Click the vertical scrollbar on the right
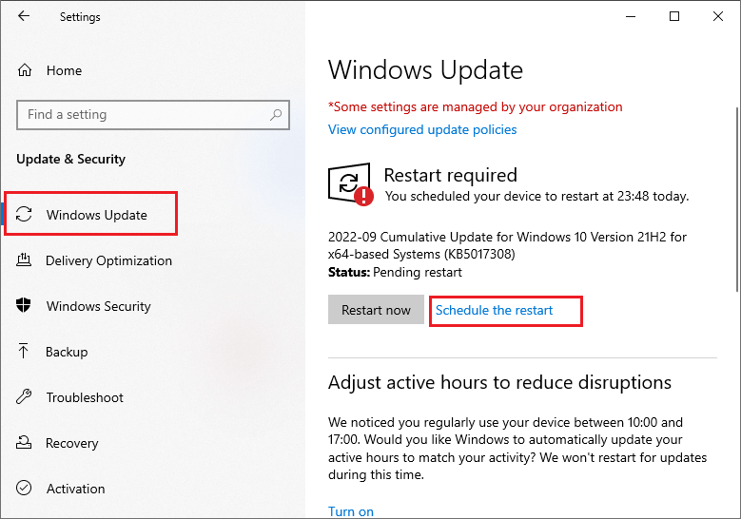Screen dimensions: 741x519 (x=737, y=199)
